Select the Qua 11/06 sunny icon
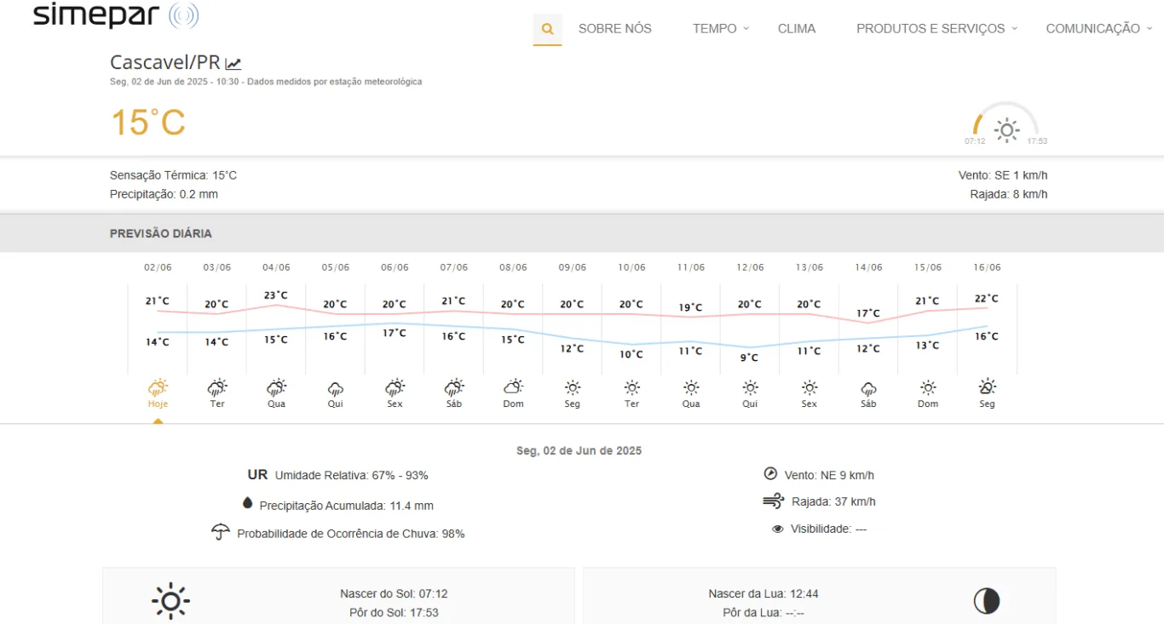This screenshot has height=624, width=1164. (691, 387)
